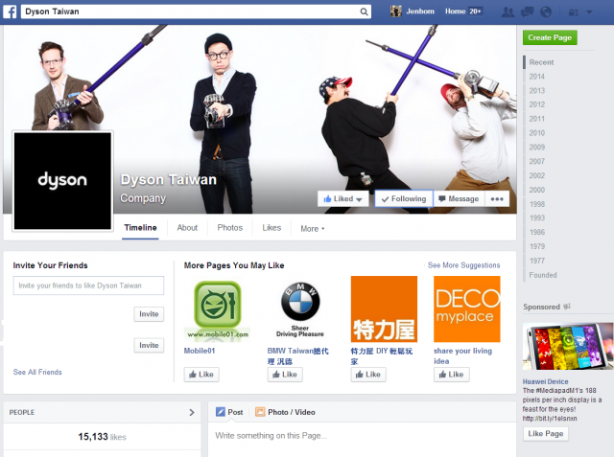Jump to 2013 in timeline navigator
Image resolution: width=614 pixels, height=457 pixels.
tap(537, 91)
